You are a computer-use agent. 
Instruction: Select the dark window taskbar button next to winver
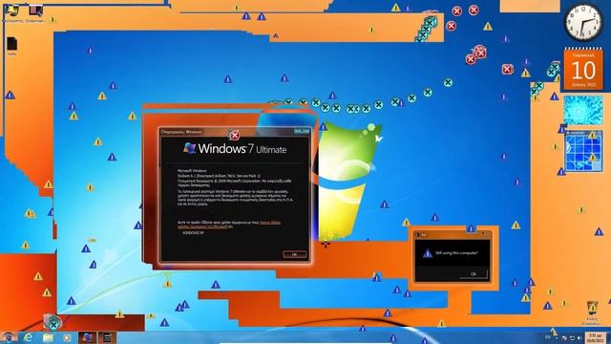[107, 337]
